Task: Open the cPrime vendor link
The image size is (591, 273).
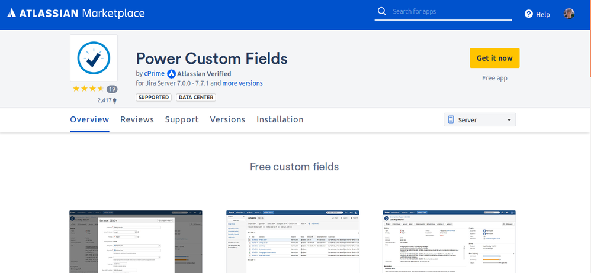Action: (x=155, y=74)
